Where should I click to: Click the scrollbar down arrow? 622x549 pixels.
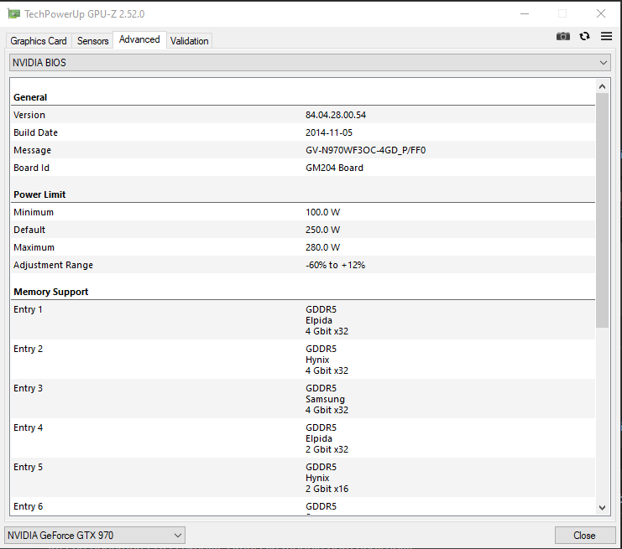pos(602,507)
